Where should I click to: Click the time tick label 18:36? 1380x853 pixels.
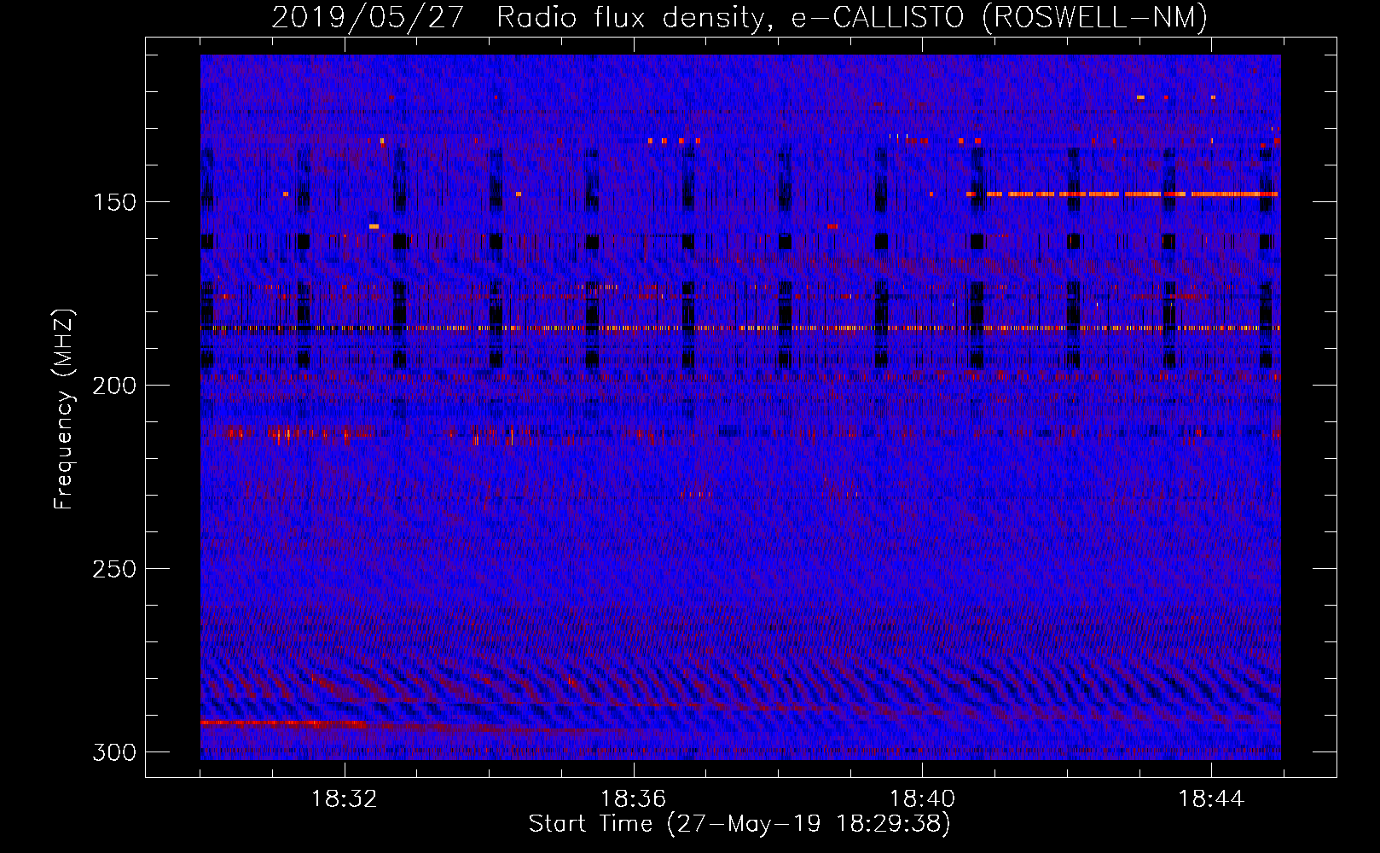(x=634, y=799)
